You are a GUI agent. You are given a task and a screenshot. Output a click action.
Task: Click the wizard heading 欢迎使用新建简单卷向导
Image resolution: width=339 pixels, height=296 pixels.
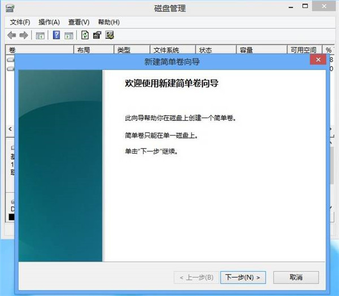172,83
